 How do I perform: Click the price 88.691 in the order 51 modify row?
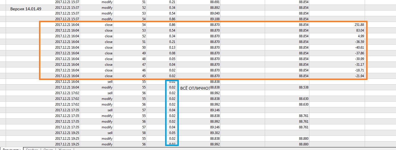[215, 2]
